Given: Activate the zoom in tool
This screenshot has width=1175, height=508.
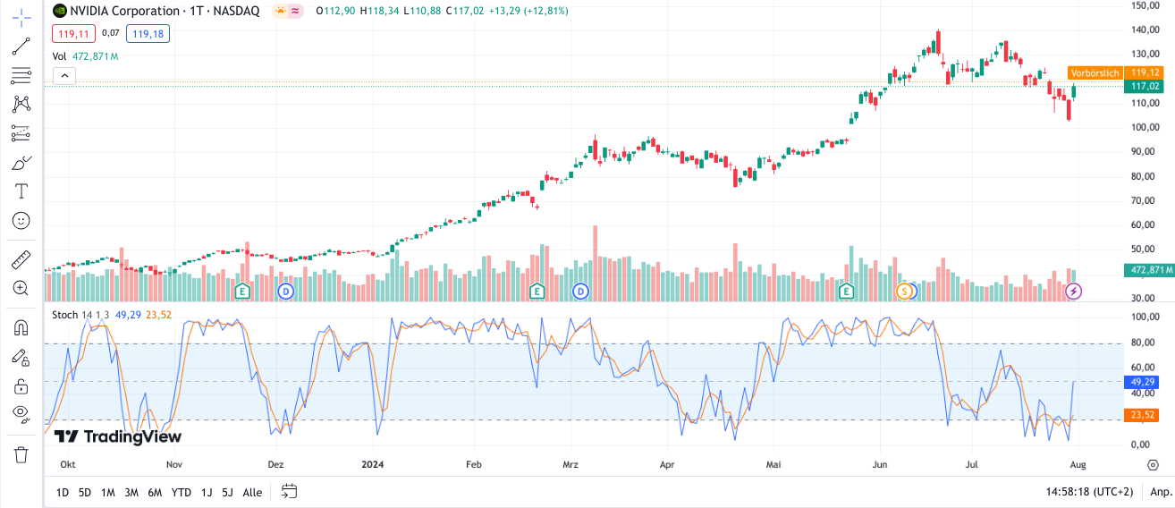Looking at the screenshot, I should (x=21, y=288).
